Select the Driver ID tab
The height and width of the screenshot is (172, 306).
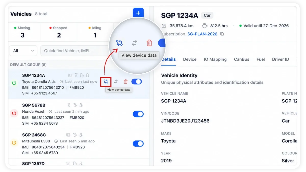point(280,59)
